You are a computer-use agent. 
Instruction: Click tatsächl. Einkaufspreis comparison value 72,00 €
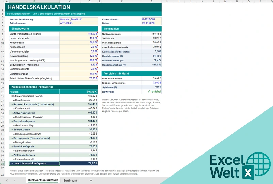point(151,83)
